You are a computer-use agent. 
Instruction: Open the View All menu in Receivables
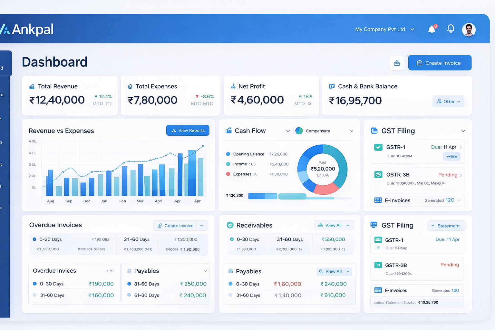click(334, 225)
